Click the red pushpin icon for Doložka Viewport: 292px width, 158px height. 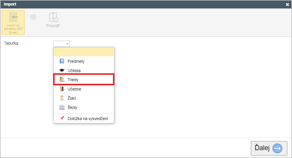click(x=62, y=118)
